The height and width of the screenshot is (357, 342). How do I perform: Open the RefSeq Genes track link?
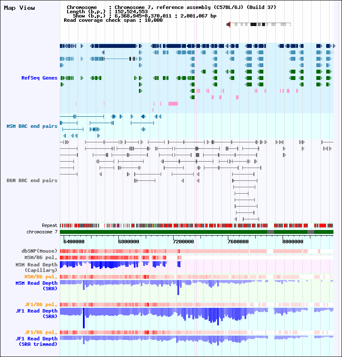[39, 78]
